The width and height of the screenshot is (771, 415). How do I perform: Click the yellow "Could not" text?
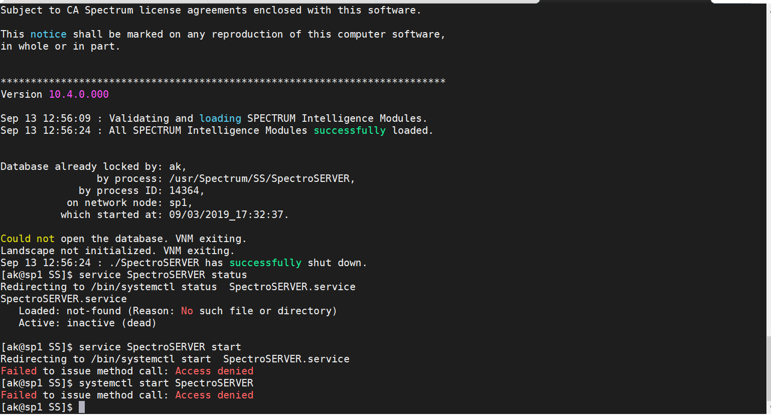tap(28, 239)
